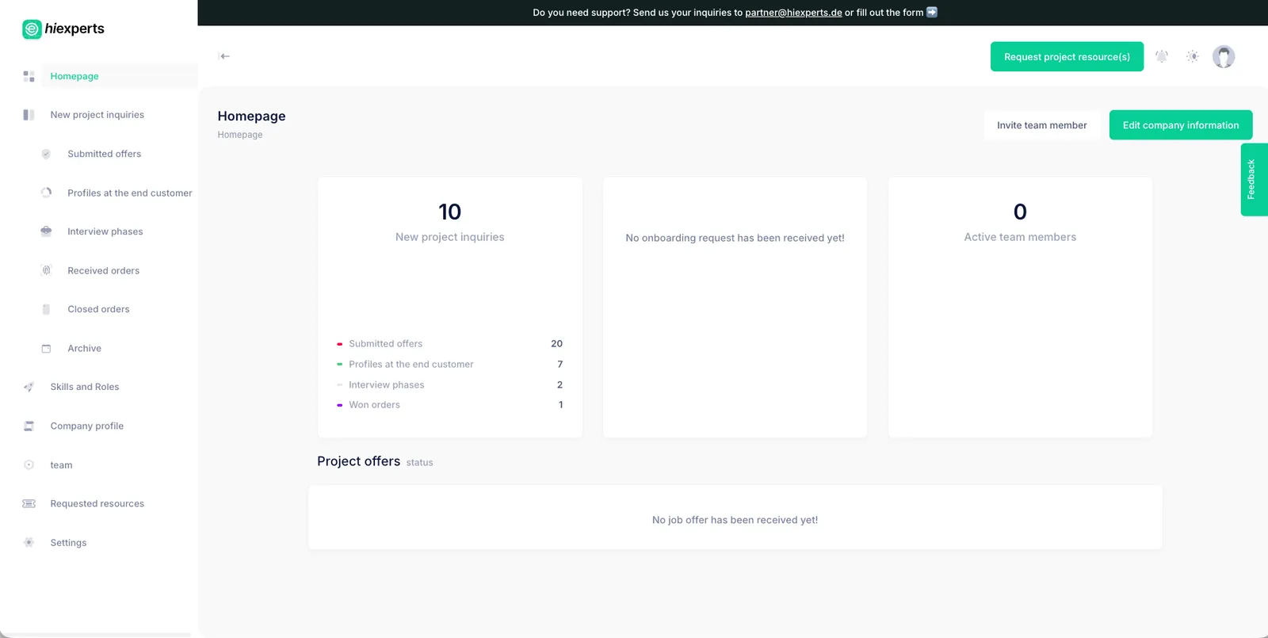1268x638 pixels.
Task: Go to Requested resources page
Action: pos(97,503)
